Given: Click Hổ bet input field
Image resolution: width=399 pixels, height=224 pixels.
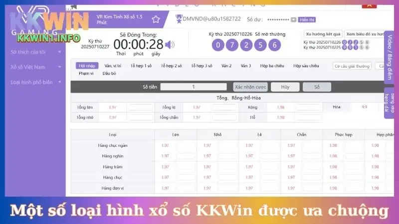Looking at the screenshot, I should 308,117.
